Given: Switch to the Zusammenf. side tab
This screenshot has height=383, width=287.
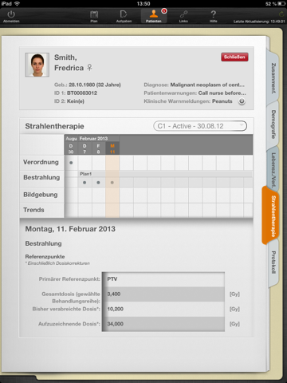Looking at the screenshot, I should coord(273,78).
